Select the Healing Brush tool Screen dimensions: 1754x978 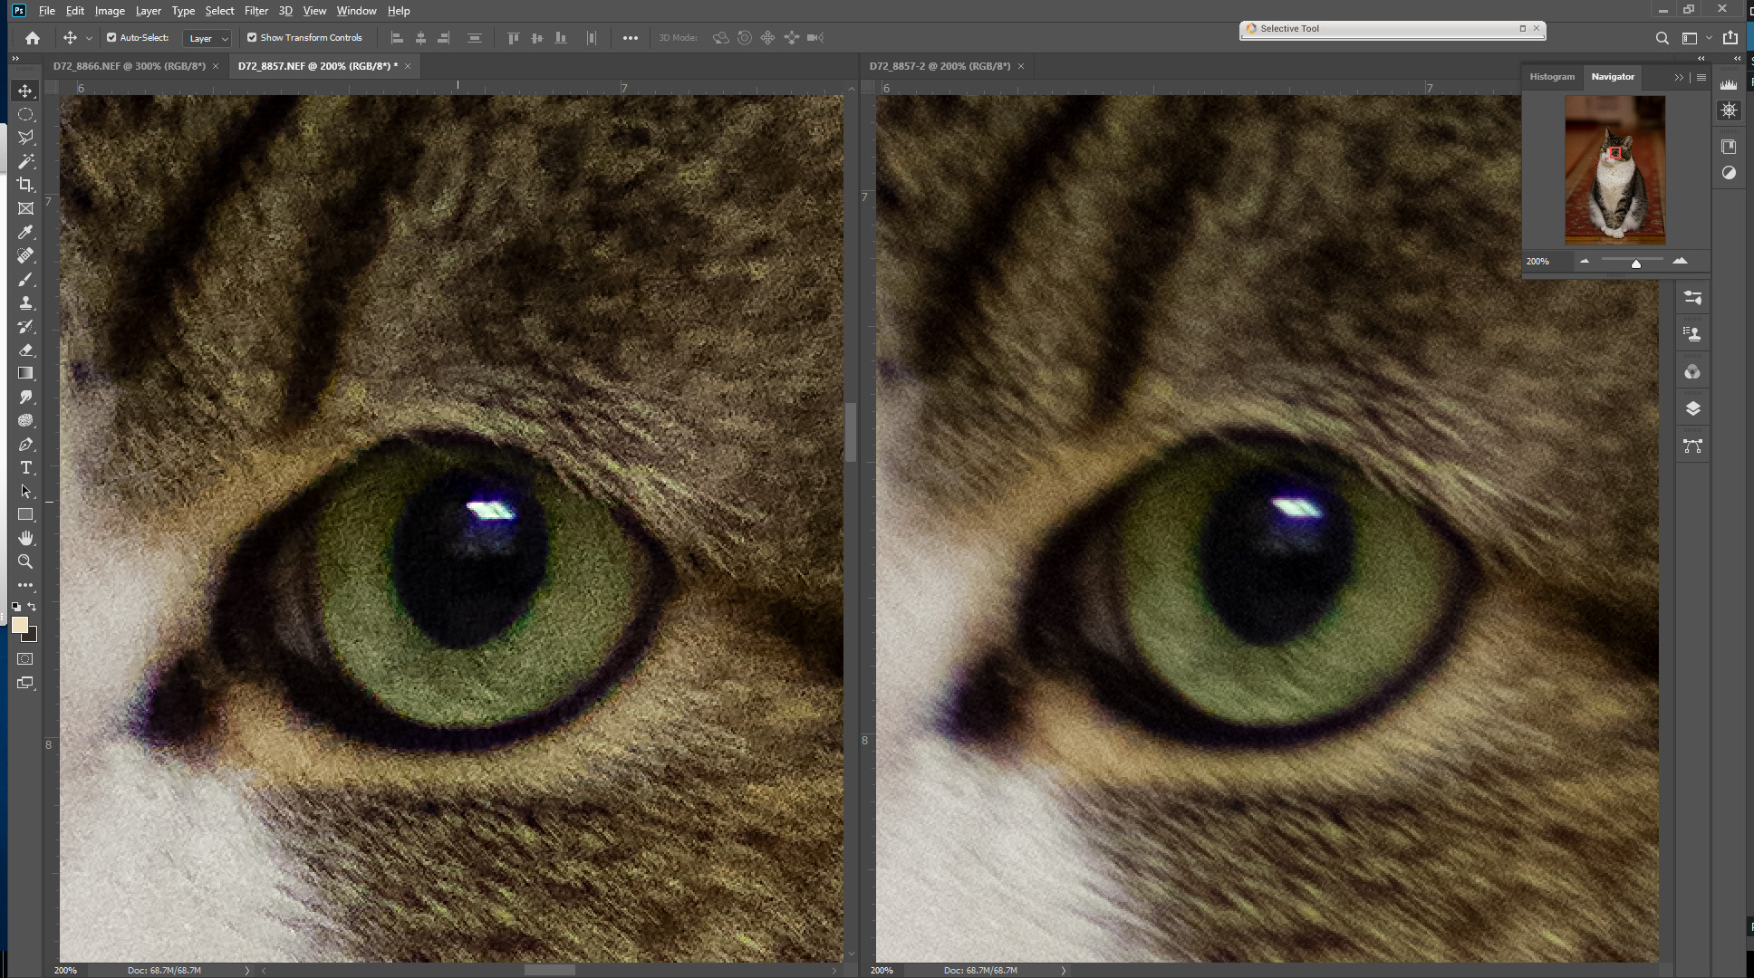(25, 256)
